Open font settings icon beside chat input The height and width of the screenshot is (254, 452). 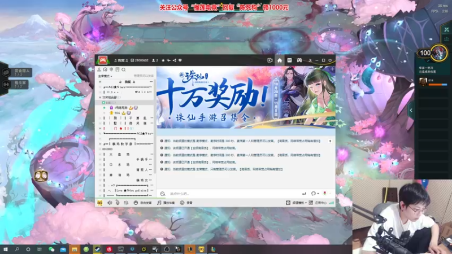click(163, 194)
